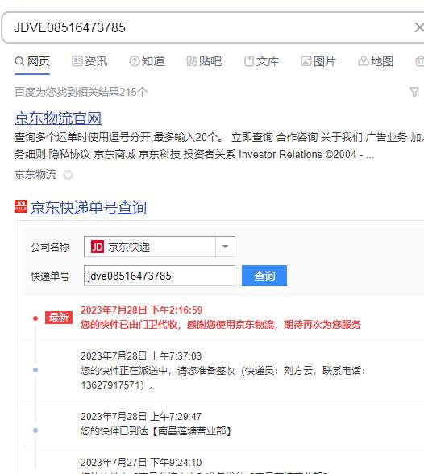Clear the search box with X icon
Screen dimensions: 424x474
pyautogui.click(x=419, y=27)
